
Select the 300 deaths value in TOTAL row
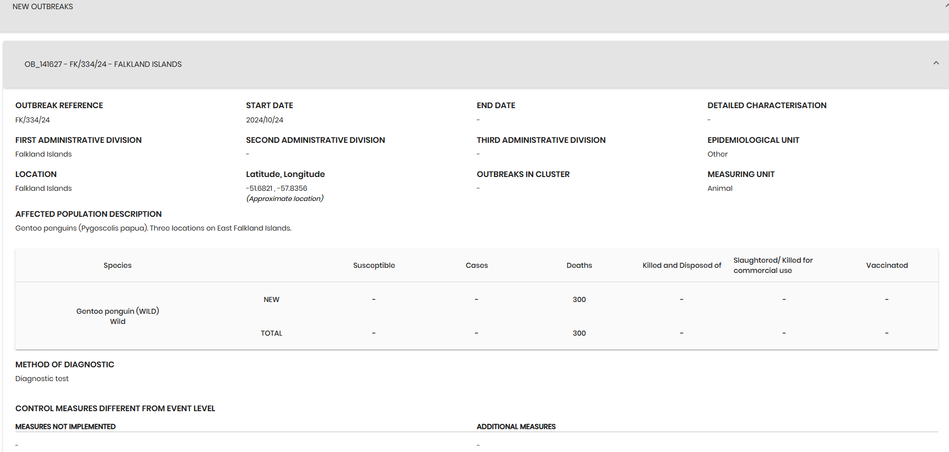(579, 333)
